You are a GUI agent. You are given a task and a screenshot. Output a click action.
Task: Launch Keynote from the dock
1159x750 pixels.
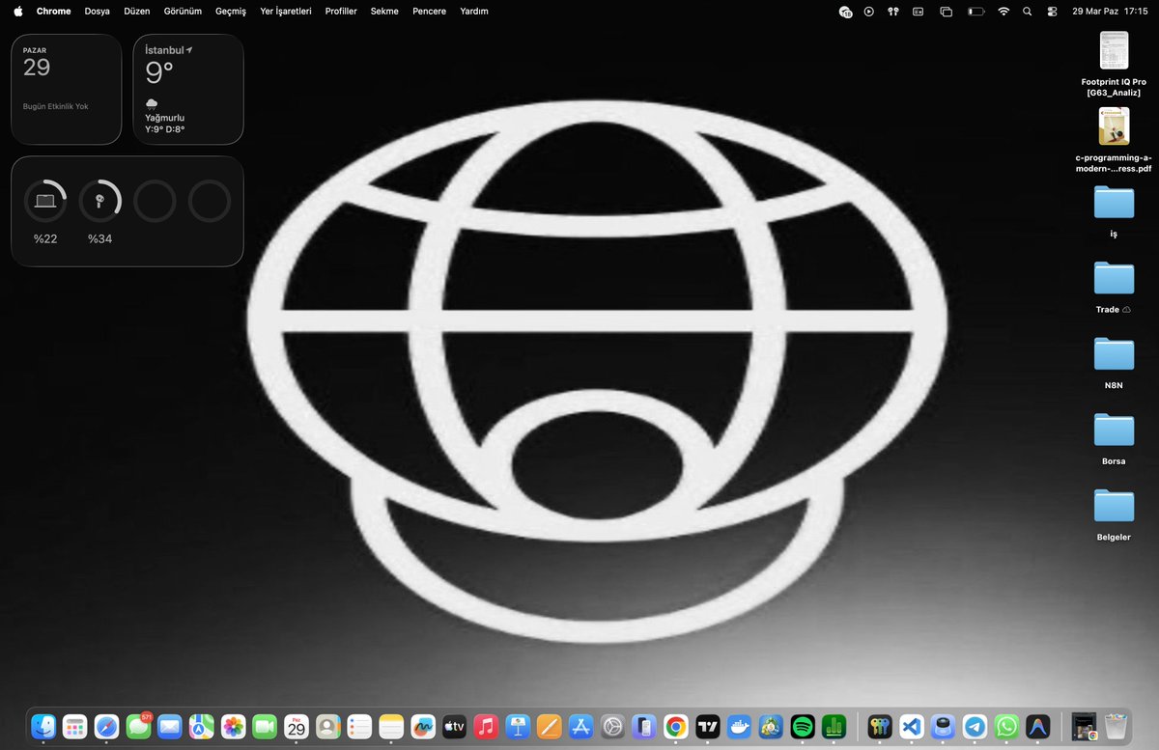(x=517, y=726)
